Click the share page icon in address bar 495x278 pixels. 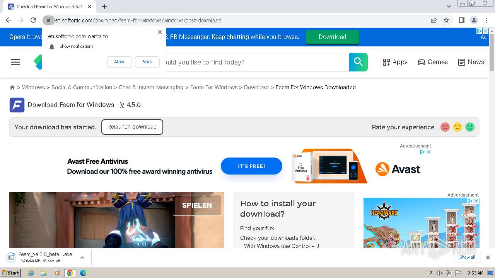(x=434, y=20)
